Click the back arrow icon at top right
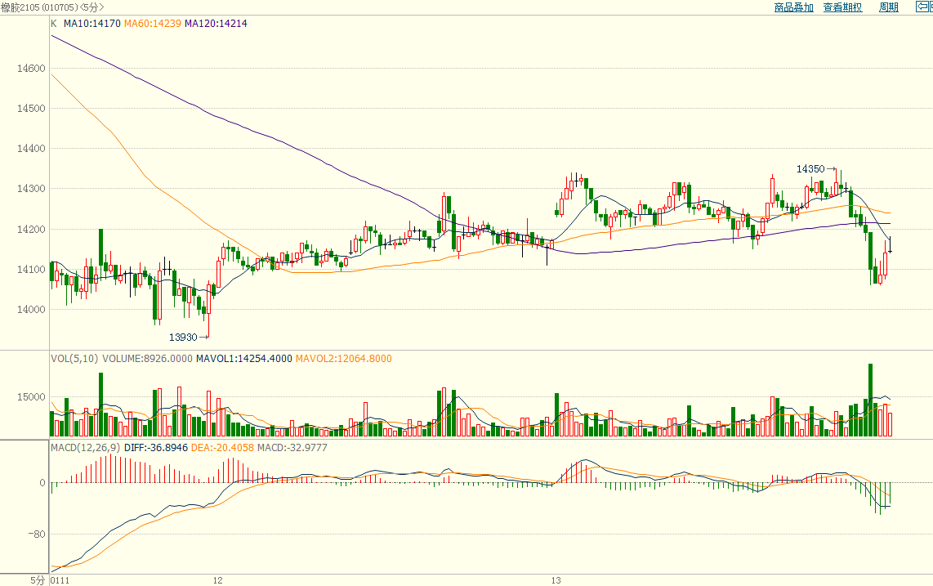The width and height of the screenshot is (933, 586). (x=923, y=7)
